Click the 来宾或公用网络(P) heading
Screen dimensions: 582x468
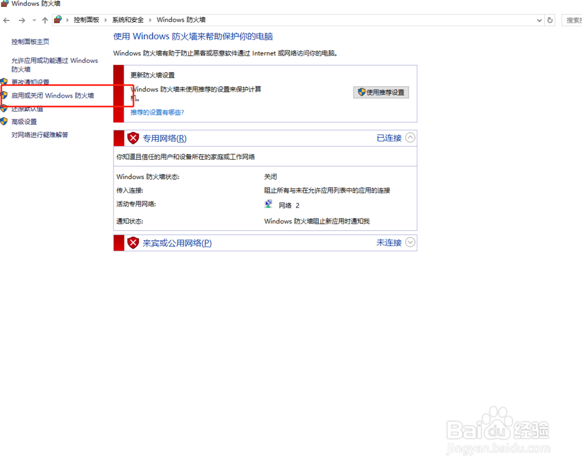[177, 243]
